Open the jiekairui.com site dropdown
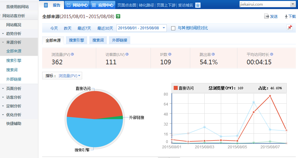The image size is (298, 158). pyautogui.click(x=293, y=4)
